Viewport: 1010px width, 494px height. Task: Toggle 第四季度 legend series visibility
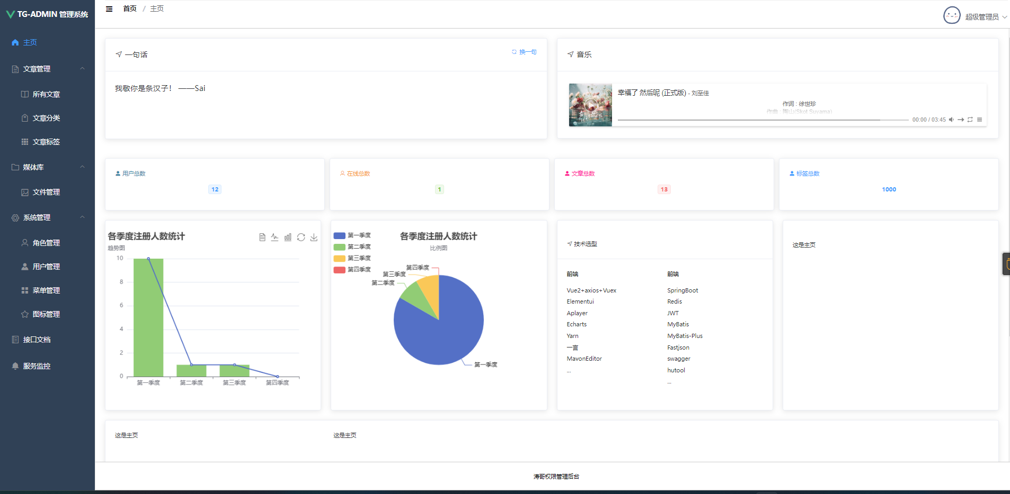[x=352, y=270]
